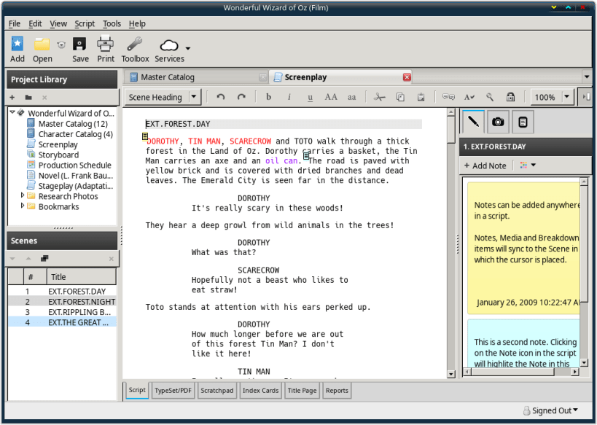The height and width of the screenshot is (425, 597).
Task: Expand the Research Photos folder
Action: pyautogui.click(x=23, y=196)
